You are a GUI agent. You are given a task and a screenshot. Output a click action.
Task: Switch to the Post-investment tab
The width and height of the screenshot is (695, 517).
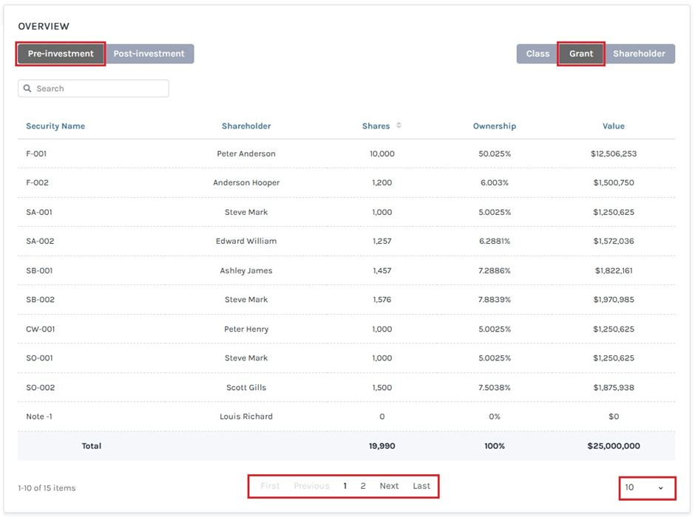(149, 54)
